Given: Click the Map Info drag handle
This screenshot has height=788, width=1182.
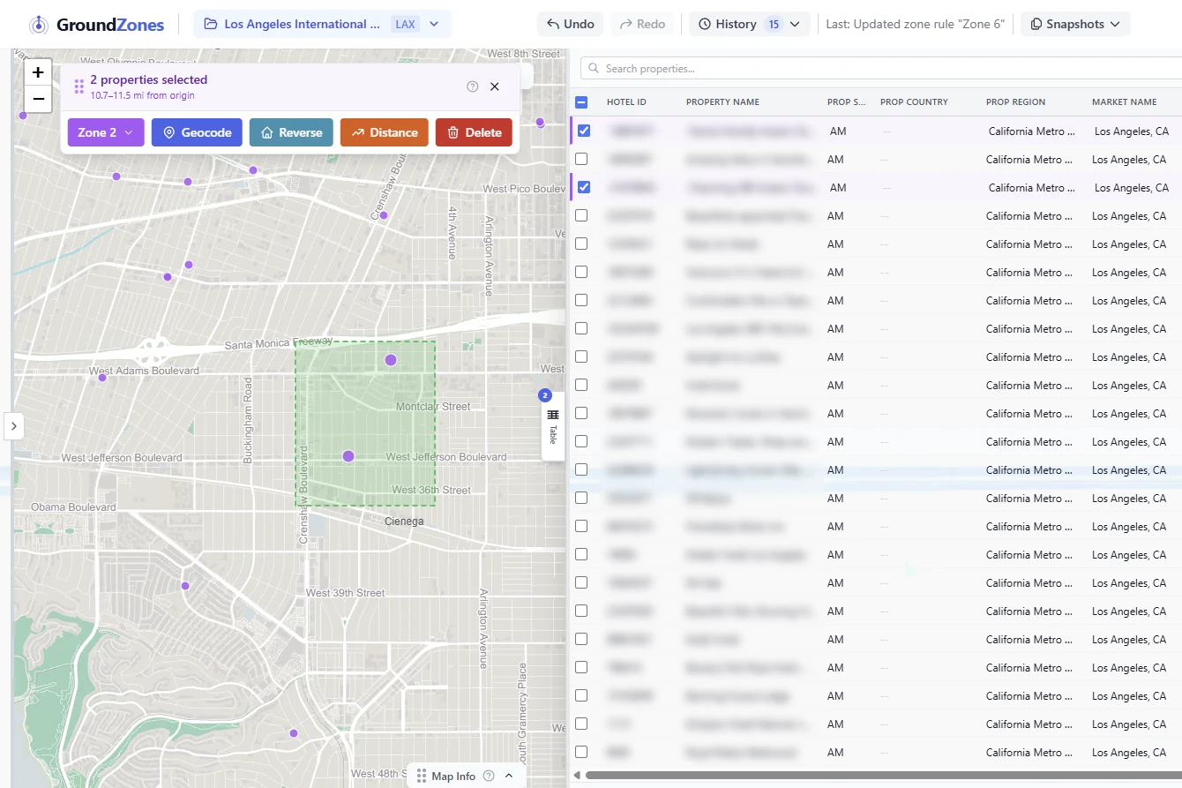Looking at the screenshot, I should tap(421, 777).
